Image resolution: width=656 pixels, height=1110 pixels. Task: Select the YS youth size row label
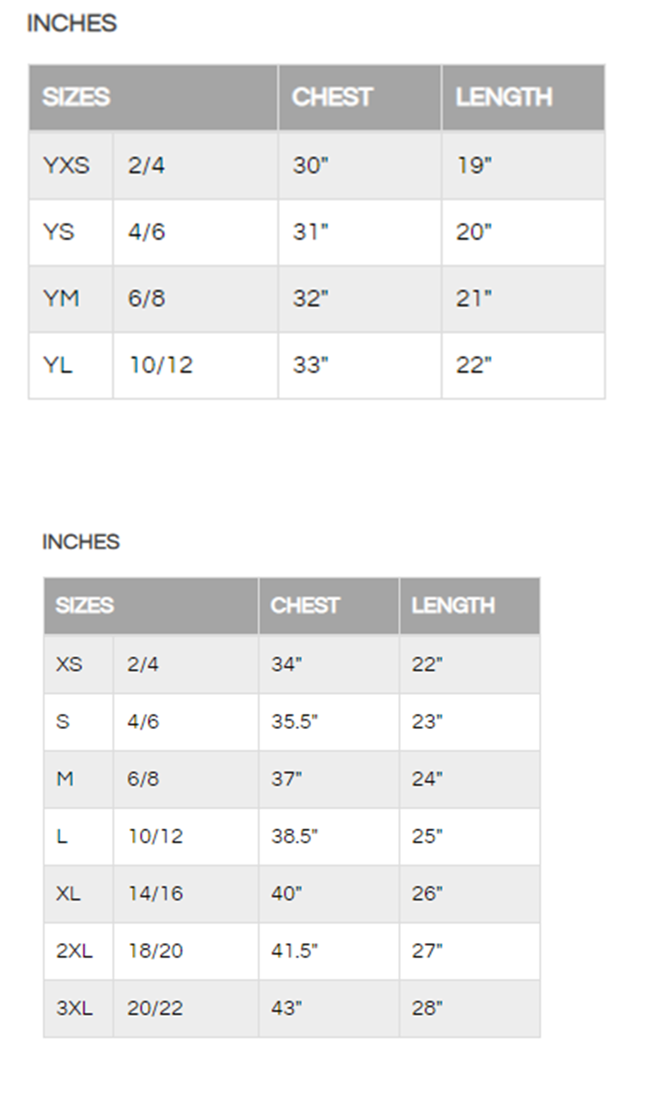[71, 232]
